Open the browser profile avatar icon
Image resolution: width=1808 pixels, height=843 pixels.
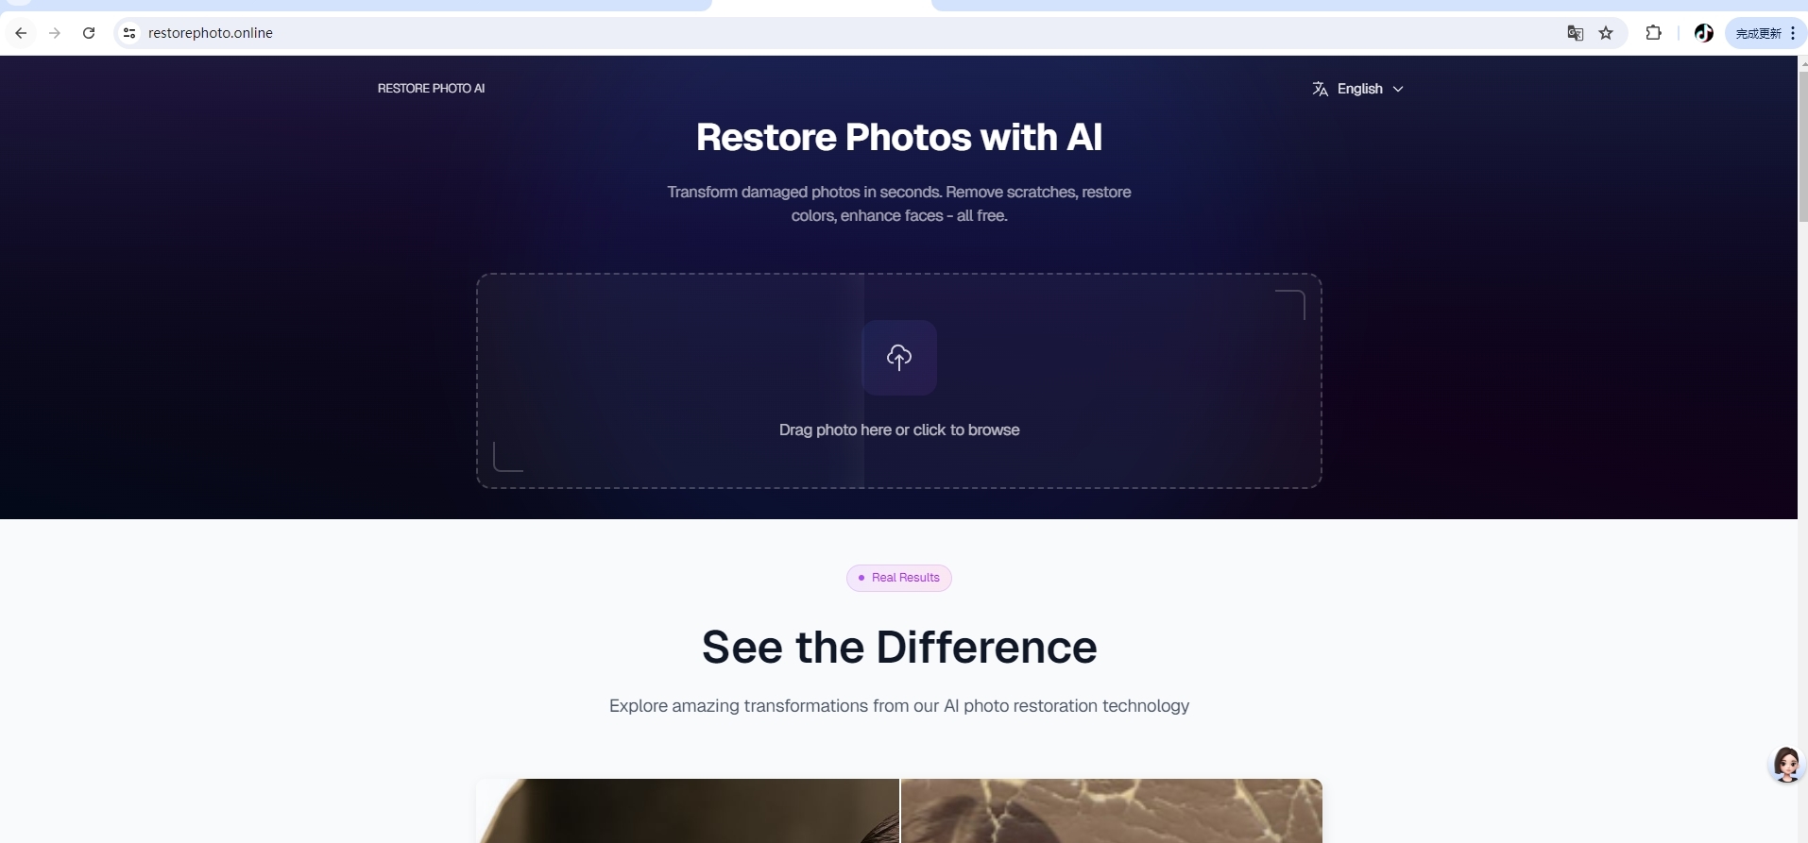click(1704, 33)
